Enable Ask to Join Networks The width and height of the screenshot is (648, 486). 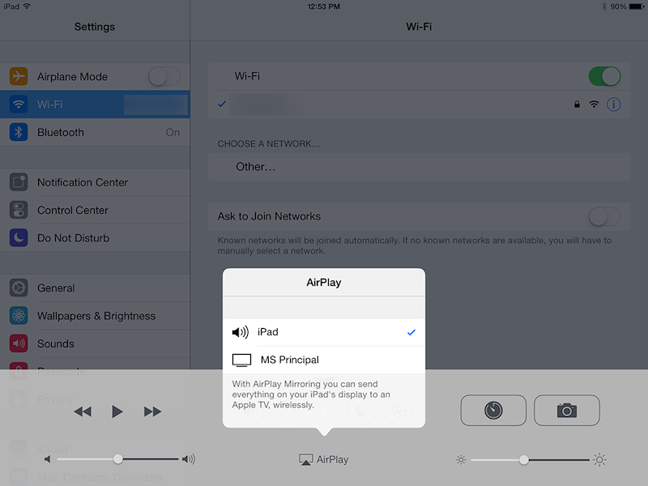603,216
